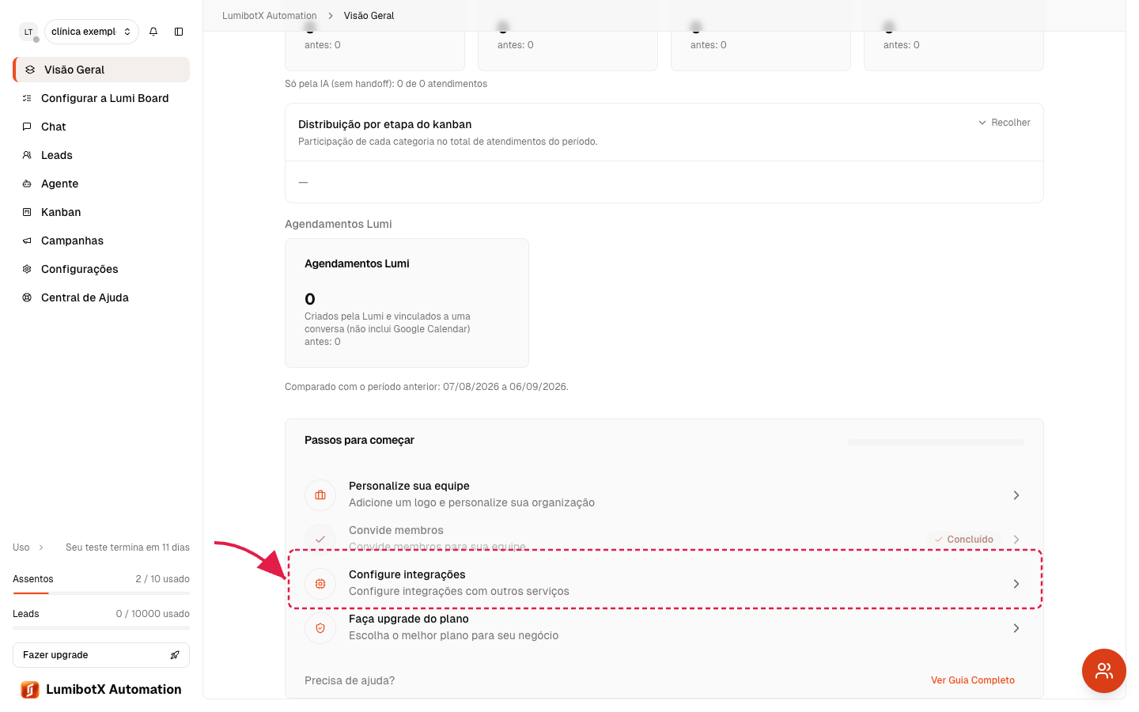
Task: Open Ver Guia Completo link
Action: pyautogui.click(x=973, y=680)
